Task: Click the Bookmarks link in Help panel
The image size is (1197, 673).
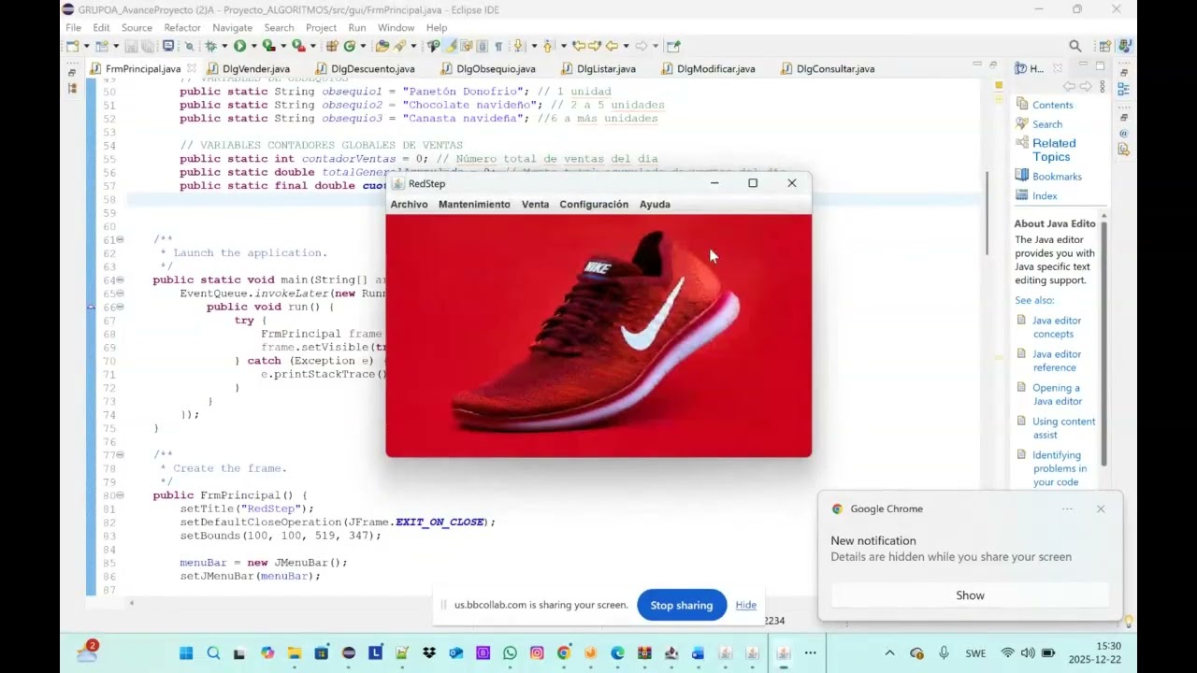Action: point(1057,177)
